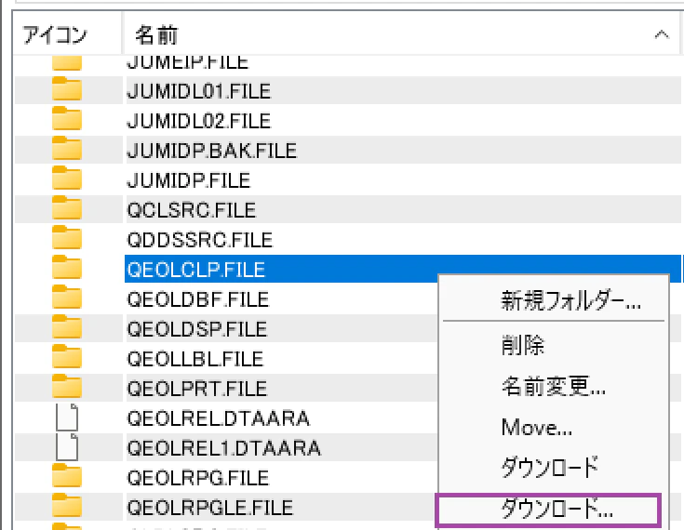The width and height of the screenshot is (684, 530).
Task: Click the folder icon of QEOLCLP.FILE
Action: [x=67, y=267]
